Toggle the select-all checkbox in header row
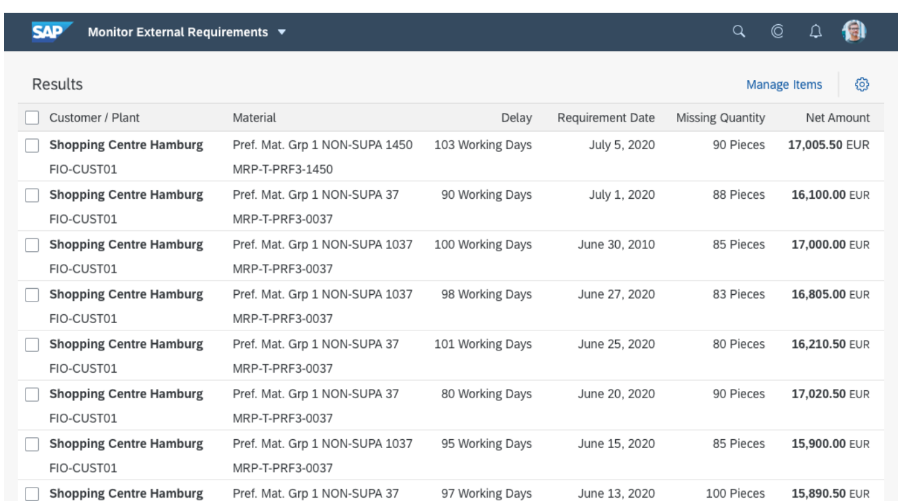The height and width of the screenshot is (501, 908). click(x=32, y=118)
